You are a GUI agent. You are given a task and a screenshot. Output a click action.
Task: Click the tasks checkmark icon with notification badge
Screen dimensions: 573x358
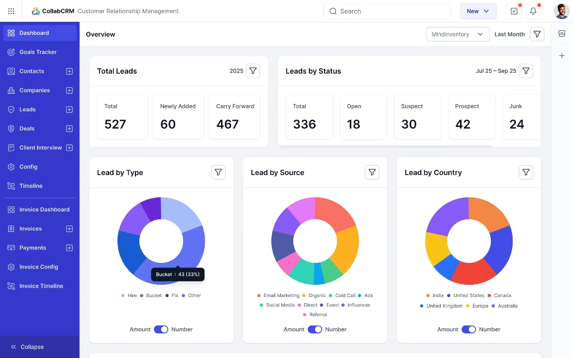point(514,11)
